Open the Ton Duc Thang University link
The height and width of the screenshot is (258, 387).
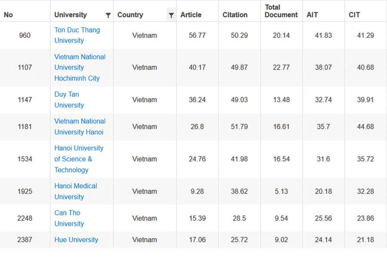(77, 35)
